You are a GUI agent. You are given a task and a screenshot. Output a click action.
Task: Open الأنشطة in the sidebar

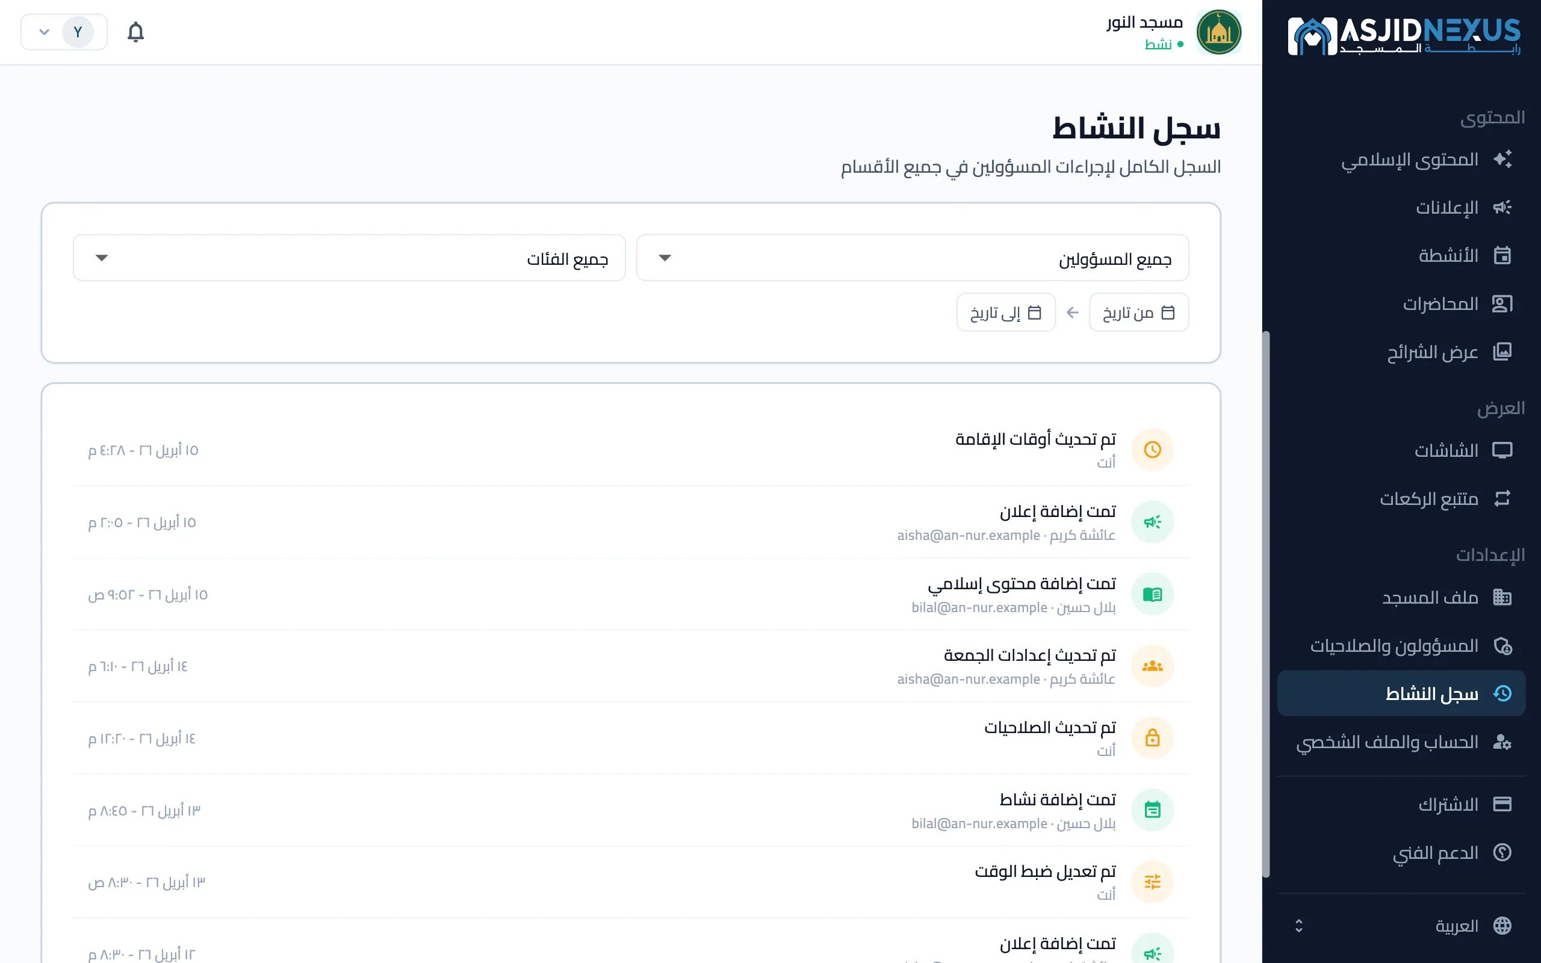1401,255
